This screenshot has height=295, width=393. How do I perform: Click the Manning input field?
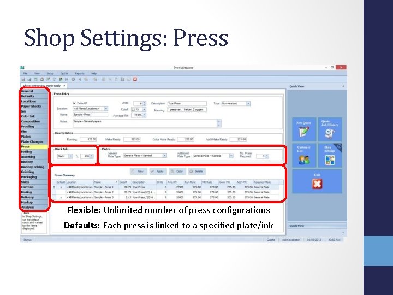187,110
